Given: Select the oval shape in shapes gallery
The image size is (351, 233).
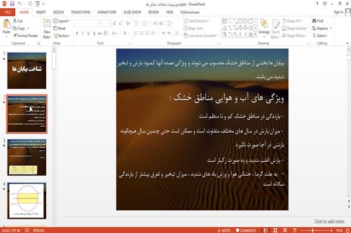Looking at the screenshot, I should coord(245,22).
